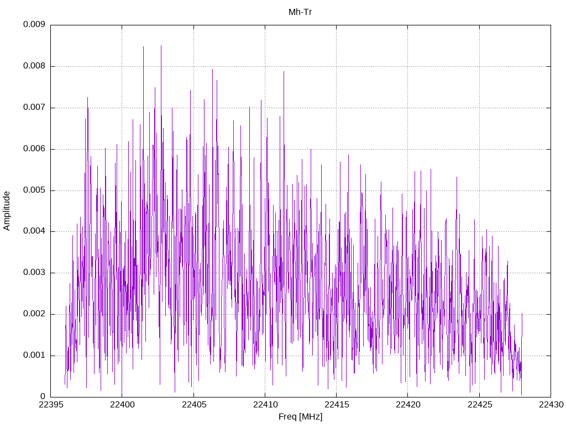Viewport: 566px width, 424px height.
Task: Click the 'Amplitude' y-axis label
Action: [7, 211]
